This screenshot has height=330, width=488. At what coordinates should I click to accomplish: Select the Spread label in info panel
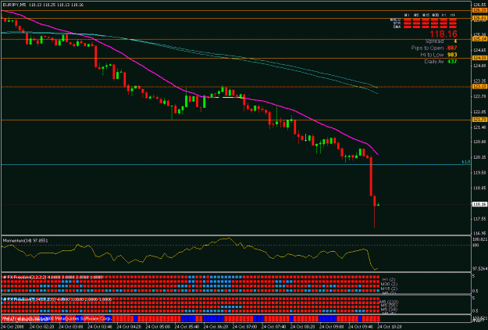[434, 41]
